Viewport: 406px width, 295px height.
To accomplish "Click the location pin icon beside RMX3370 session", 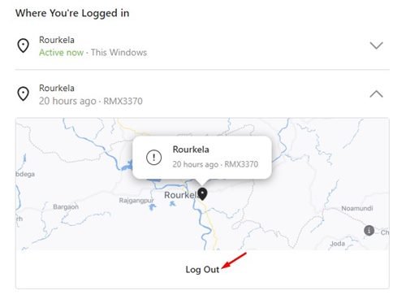I will (x=24, y=93).
